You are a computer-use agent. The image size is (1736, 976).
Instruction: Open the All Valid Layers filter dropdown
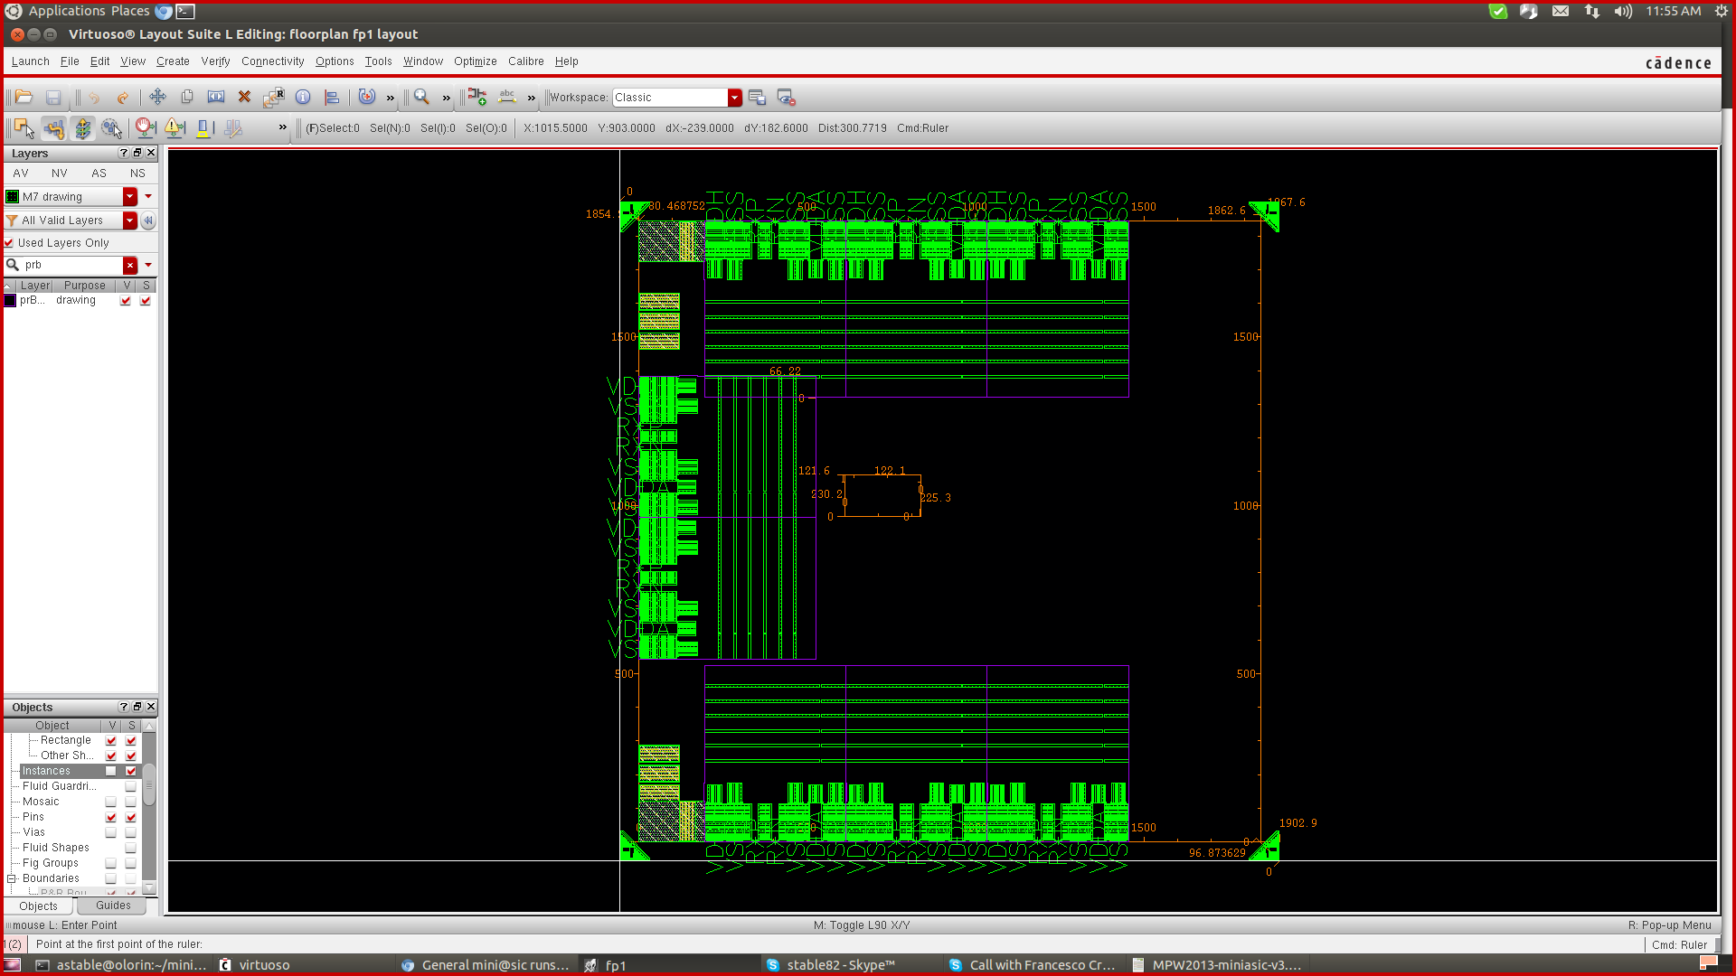130,220
